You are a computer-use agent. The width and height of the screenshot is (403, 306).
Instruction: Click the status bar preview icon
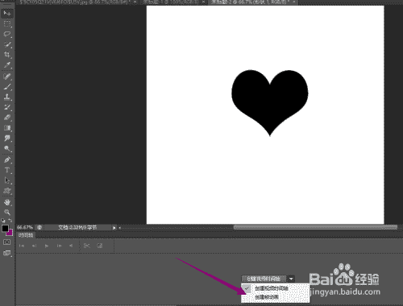point(39,228)
